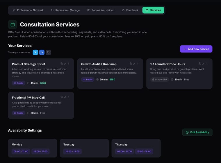Click the Availability Settings heading
The height and width of the screenshot is (163, 221).
coord(25,130)
